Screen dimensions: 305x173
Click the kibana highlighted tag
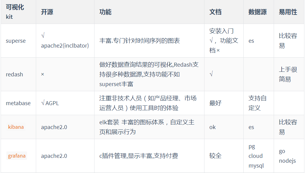[x=16, y=127]
